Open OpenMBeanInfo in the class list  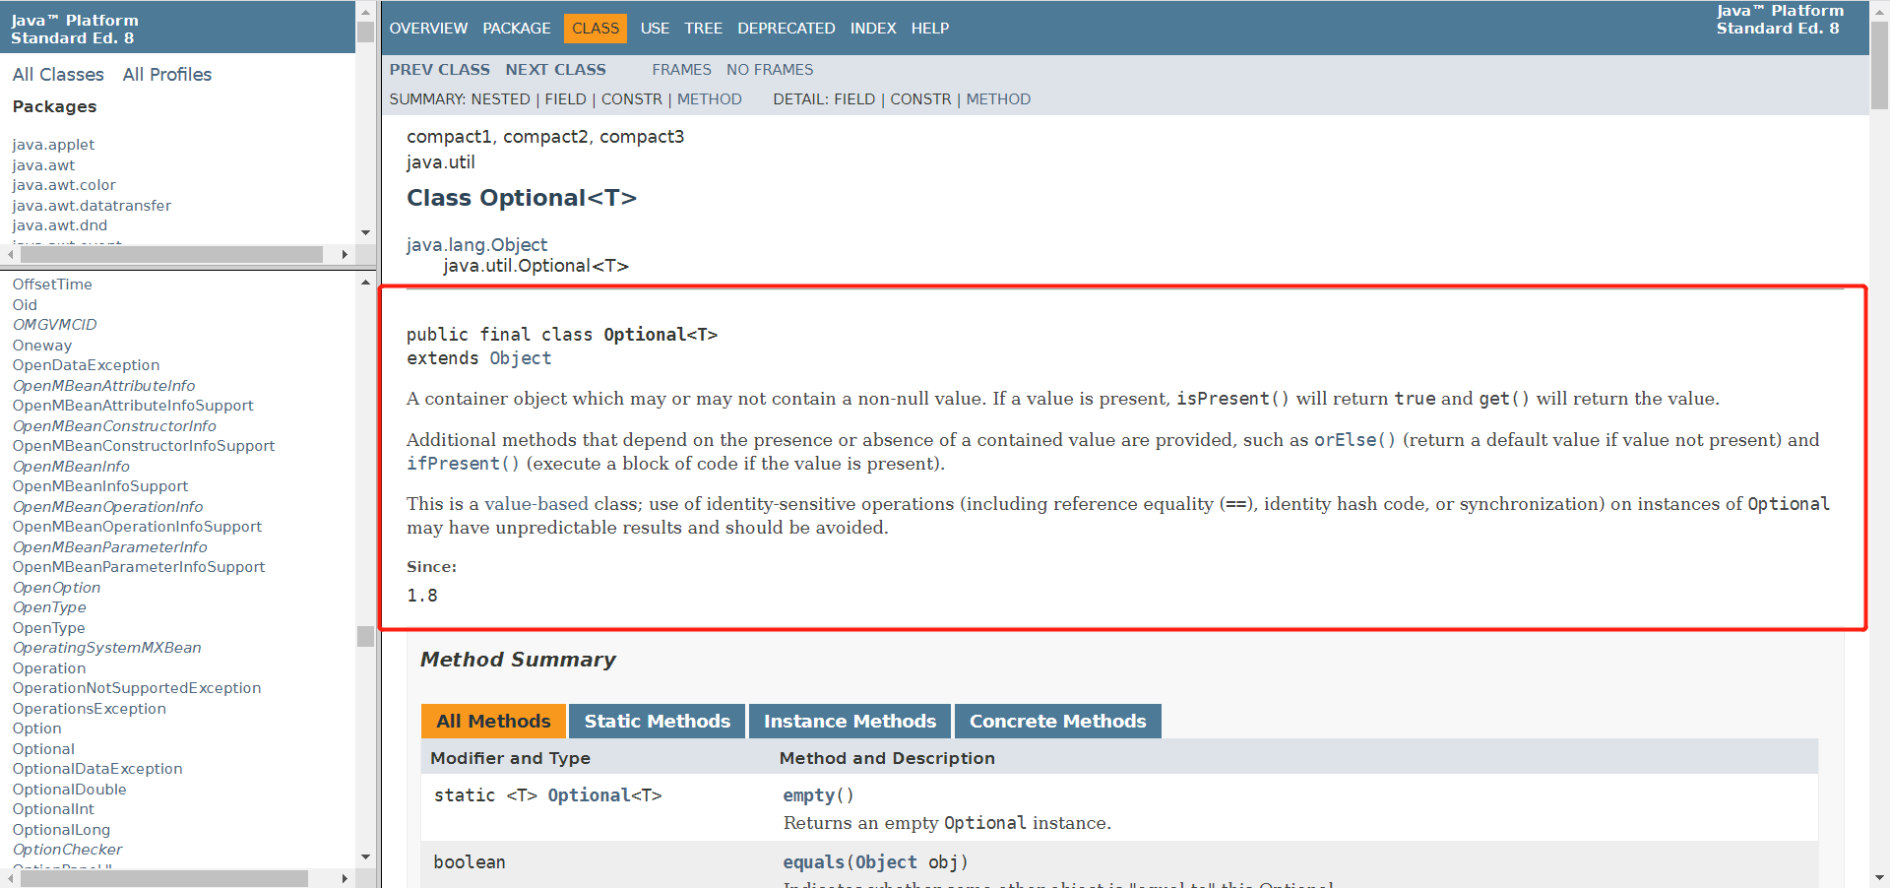(x=71, y=467)
